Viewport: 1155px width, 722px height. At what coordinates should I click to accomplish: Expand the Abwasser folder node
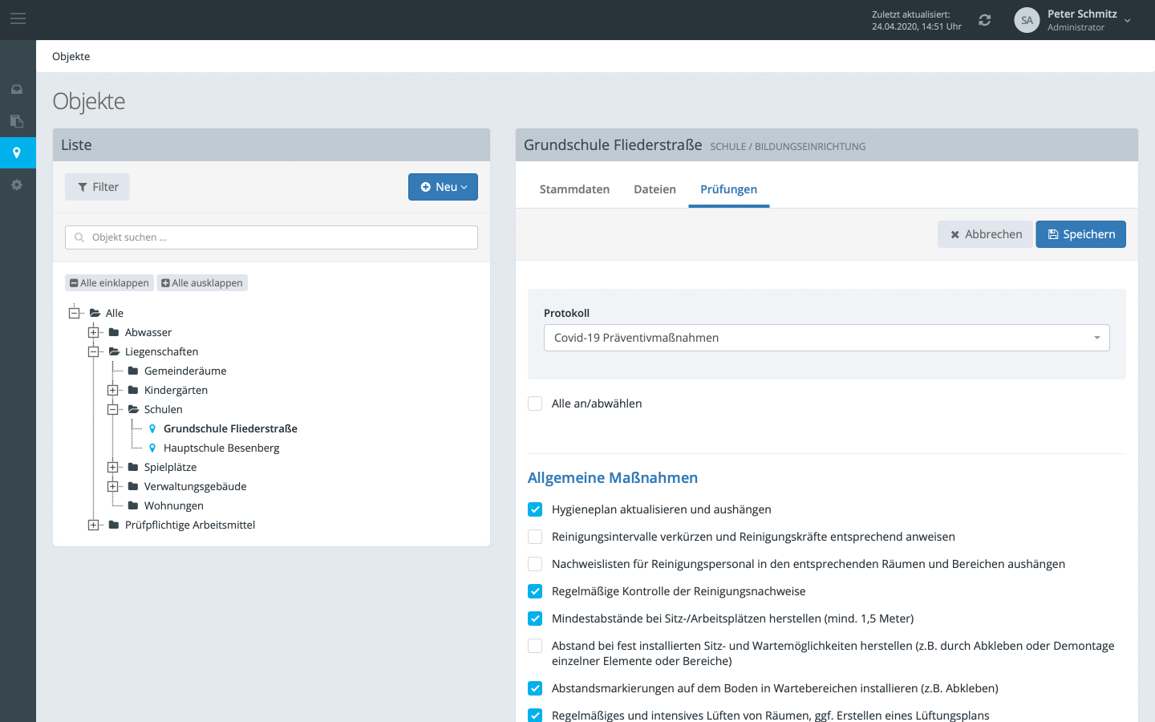[94, 332]
